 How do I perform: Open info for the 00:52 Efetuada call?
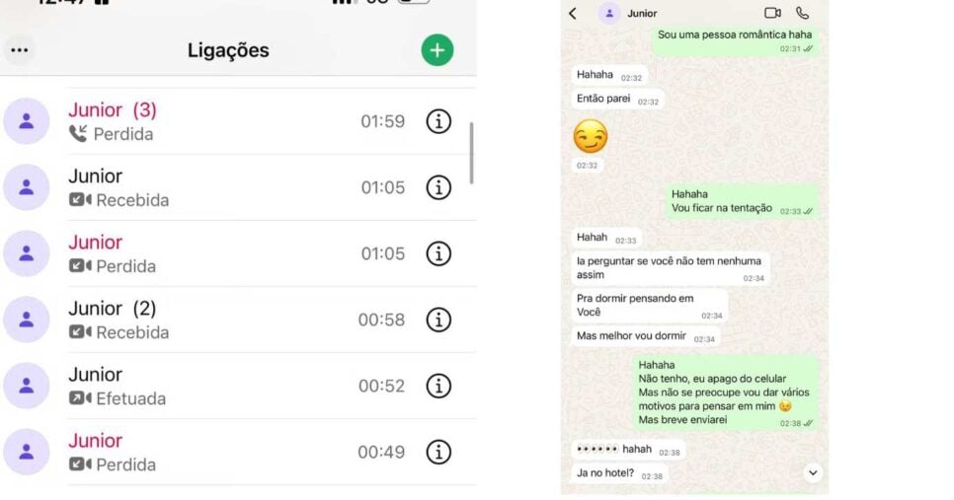438,386
